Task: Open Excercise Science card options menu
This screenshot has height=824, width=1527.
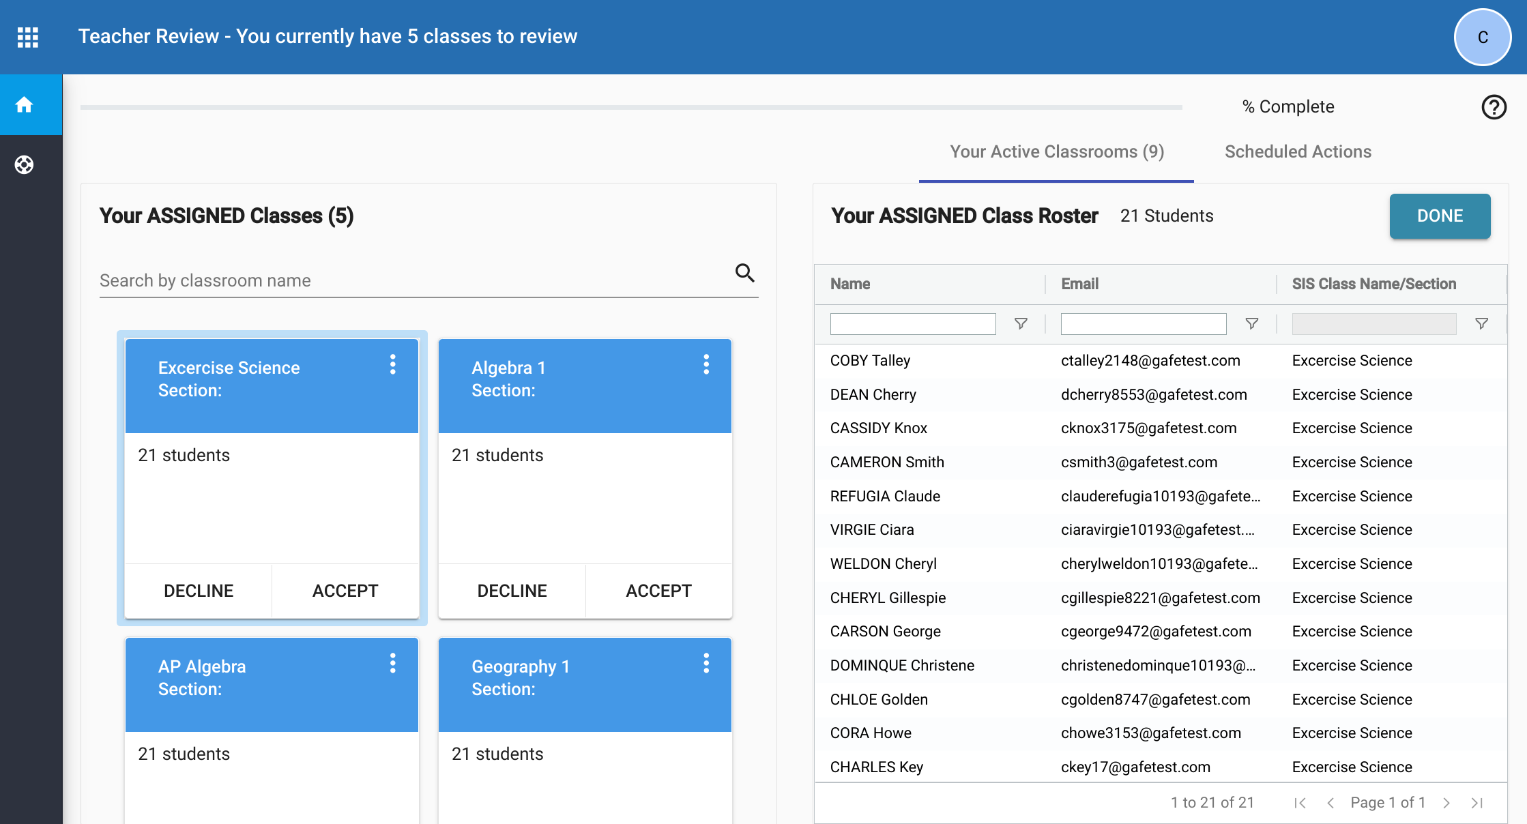Action: [393, 364]
